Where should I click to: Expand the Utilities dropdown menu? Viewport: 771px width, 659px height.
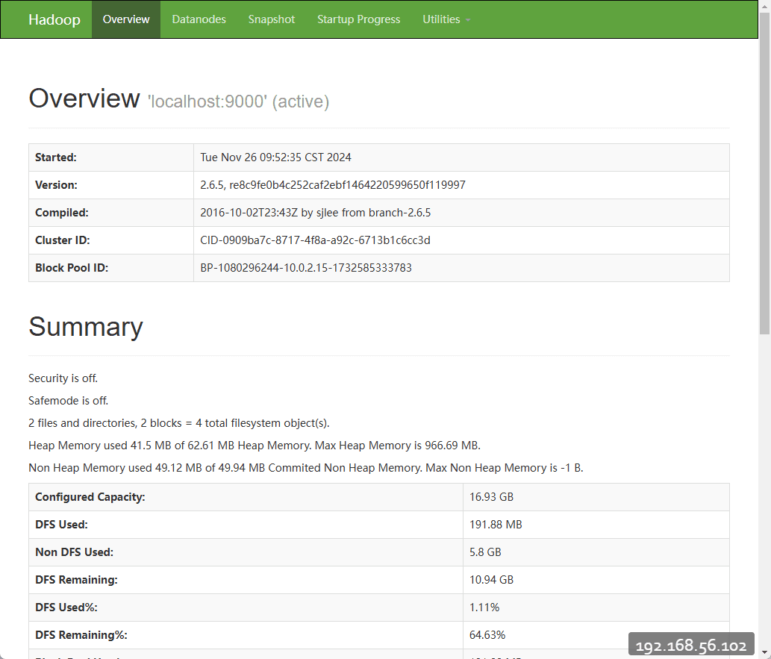(446, 19)
